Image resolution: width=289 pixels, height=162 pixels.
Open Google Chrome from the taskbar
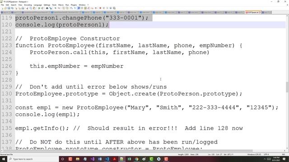(136, 159)
